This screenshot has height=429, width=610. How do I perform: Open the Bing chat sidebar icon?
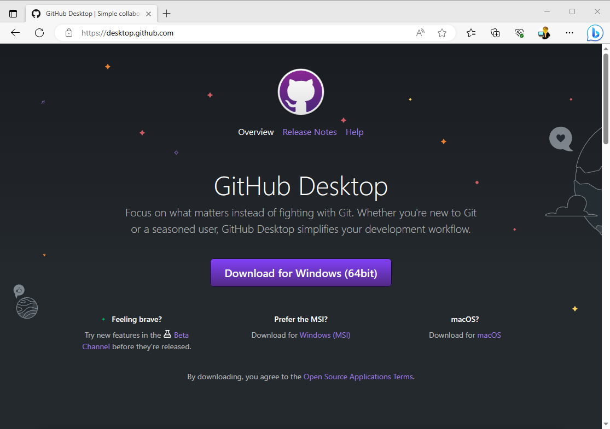[x=595, y=33]
